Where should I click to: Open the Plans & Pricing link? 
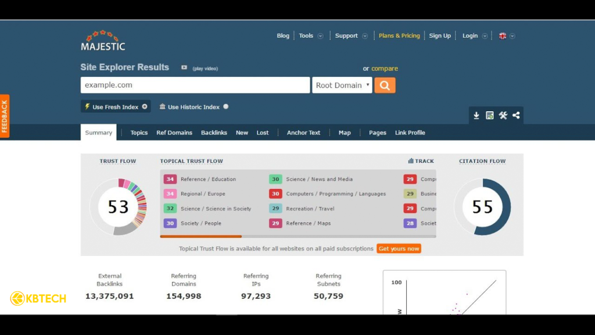click(x=399, y=36)
